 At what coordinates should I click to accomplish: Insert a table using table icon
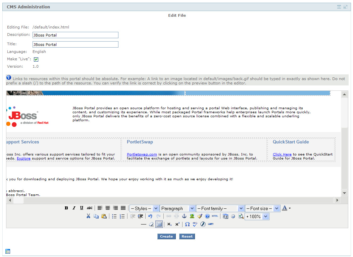159,224
